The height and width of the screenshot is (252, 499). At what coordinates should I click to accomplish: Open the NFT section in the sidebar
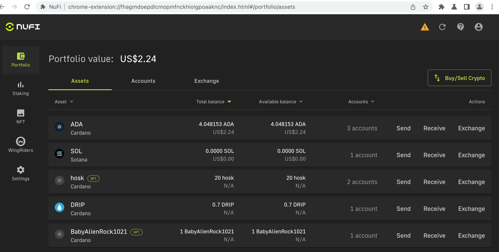tap(21, 117)
